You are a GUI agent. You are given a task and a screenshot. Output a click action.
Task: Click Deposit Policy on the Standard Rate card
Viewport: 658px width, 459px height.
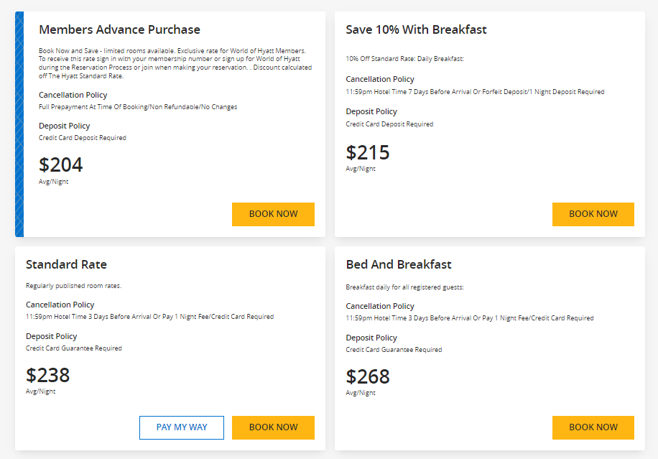coord(51,336)
